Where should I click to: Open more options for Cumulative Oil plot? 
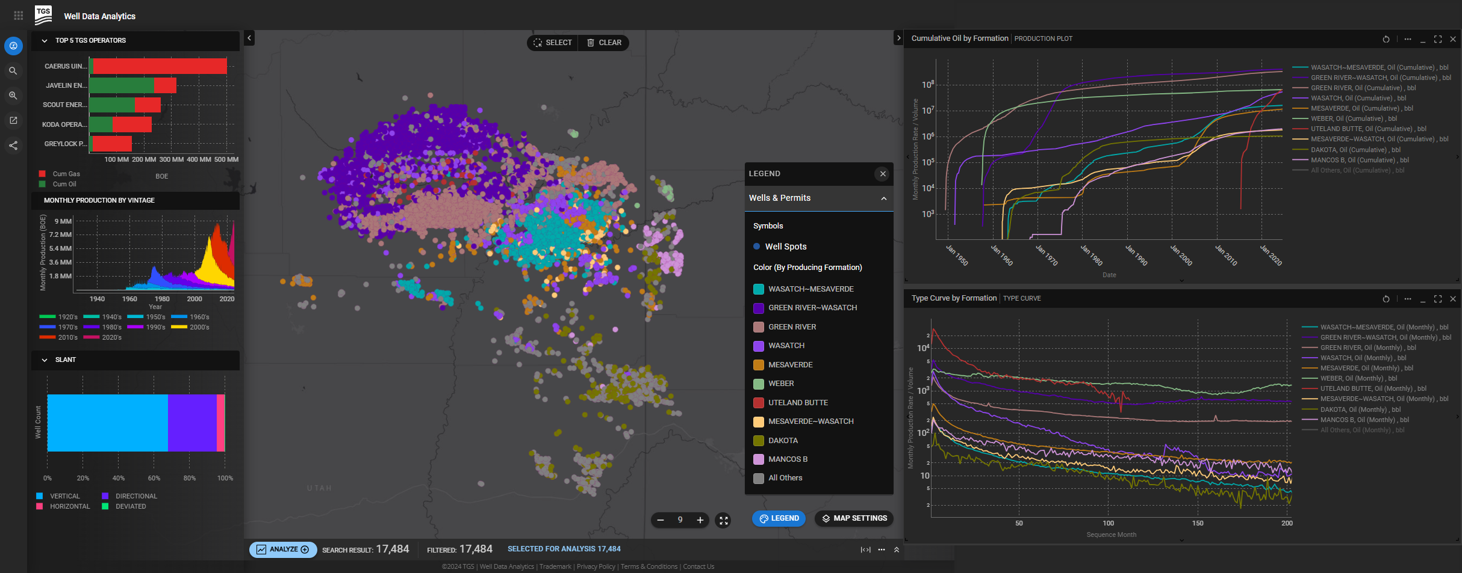click(x=1407, y=39)
